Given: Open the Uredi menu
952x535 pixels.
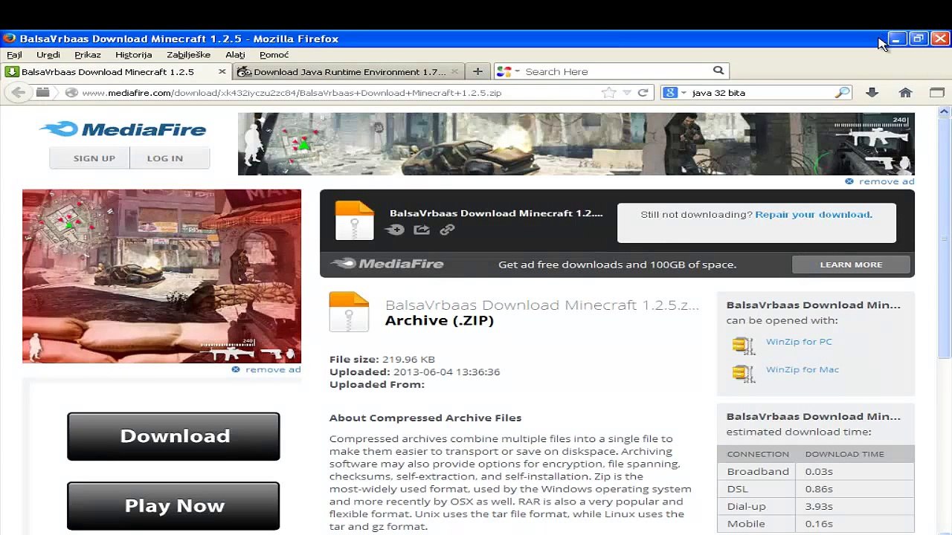Looking at the screenshot, I should click(48, 54).
